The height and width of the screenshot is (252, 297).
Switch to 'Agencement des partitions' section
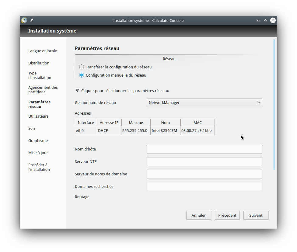pos(43,90)
